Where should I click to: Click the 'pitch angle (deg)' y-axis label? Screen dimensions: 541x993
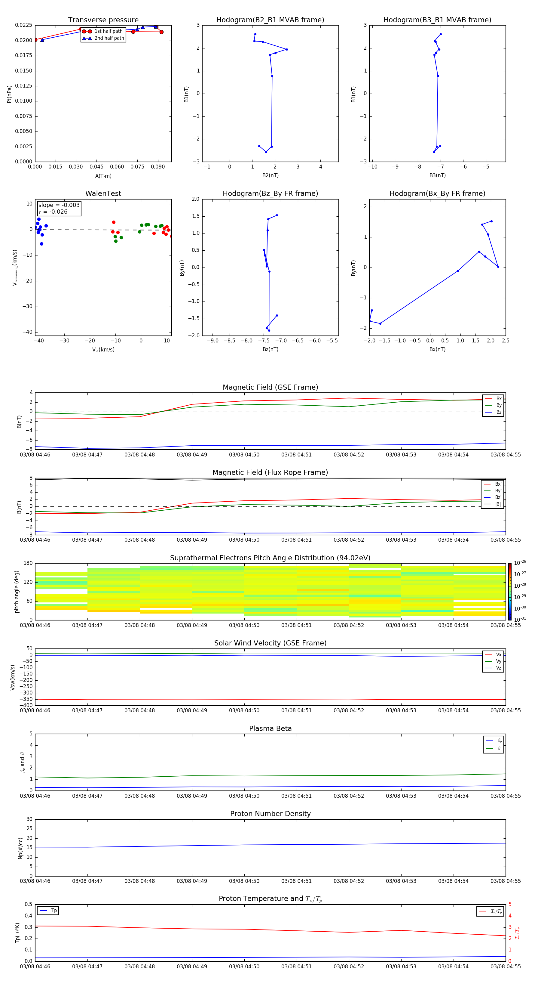[17, 592]
